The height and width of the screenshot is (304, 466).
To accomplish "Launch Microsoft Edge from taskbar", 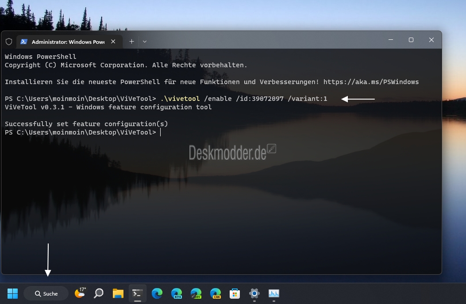I will 157,293.
